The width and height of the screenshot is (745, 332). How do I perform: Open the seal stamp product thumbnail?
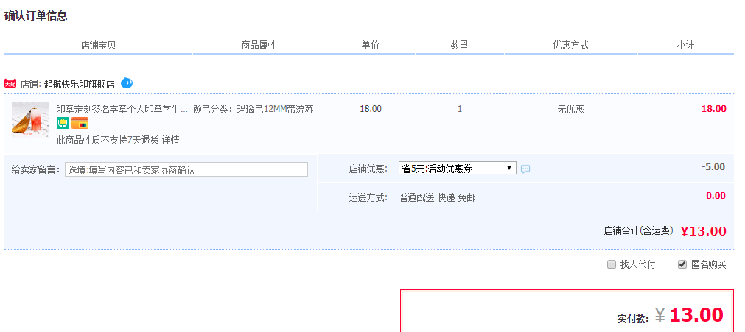click(x=30, y=119)
